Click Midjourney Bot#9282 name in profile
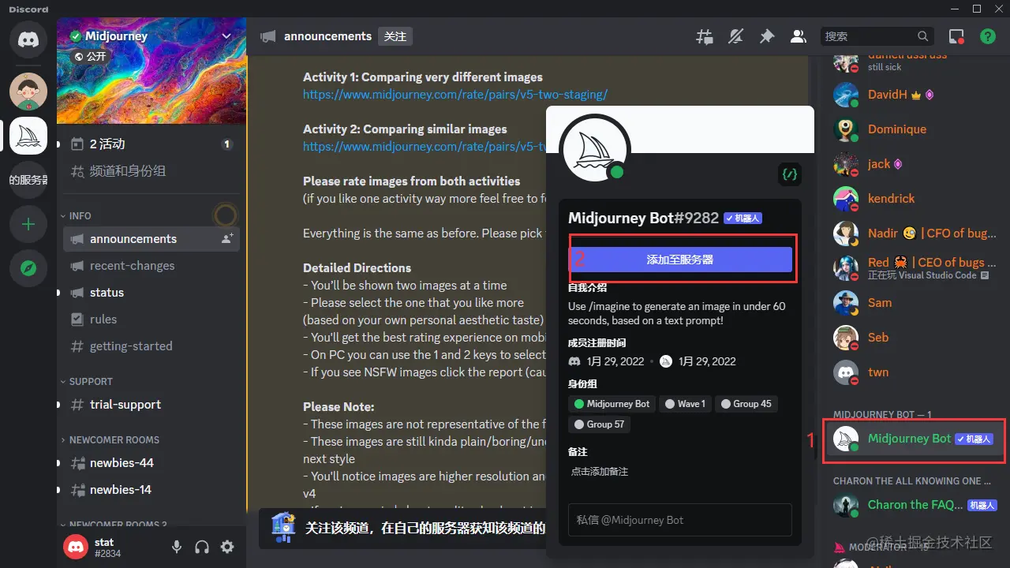The image size is (1010, 568). [644, 219]
